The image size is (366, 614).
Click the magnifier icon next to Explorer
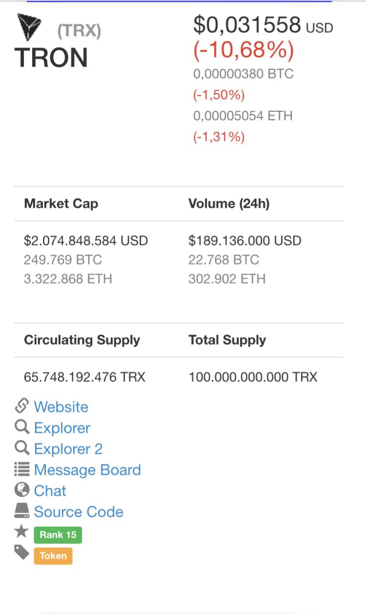click(22, 427)
